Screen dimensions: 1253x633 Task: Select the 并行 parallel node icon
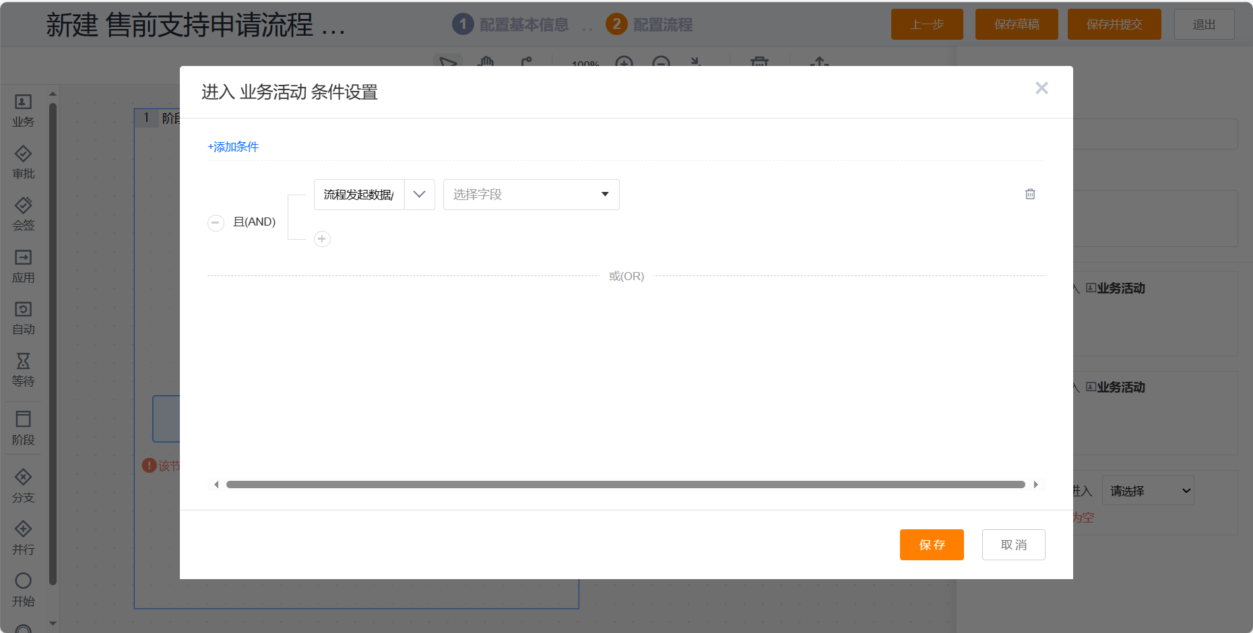tap(23, 529)
